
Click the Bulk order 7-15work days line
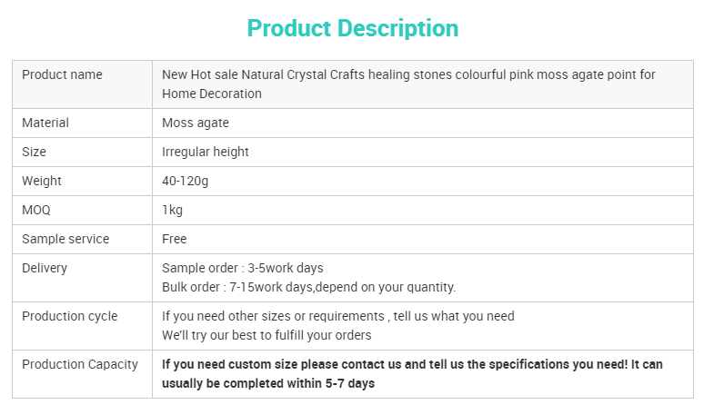[308, 287]
